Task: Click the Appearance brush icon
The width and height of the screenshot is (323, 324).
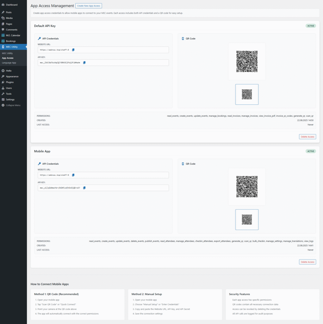Action: pos(3,77)
